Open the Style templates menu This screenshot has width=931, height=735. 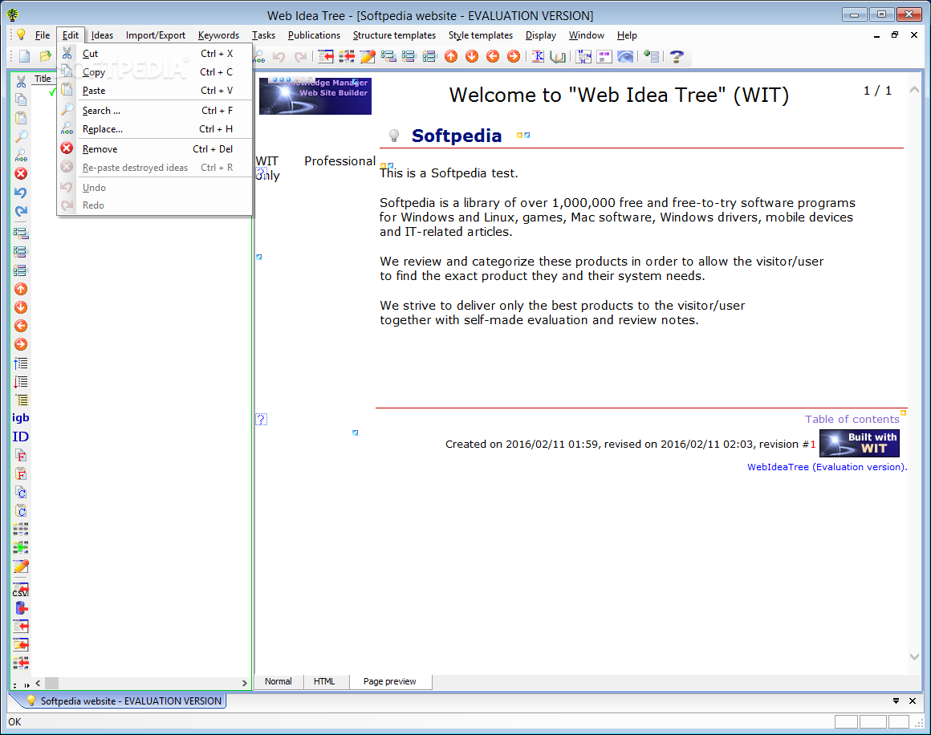pyautogui.click(x=480, y=35)
